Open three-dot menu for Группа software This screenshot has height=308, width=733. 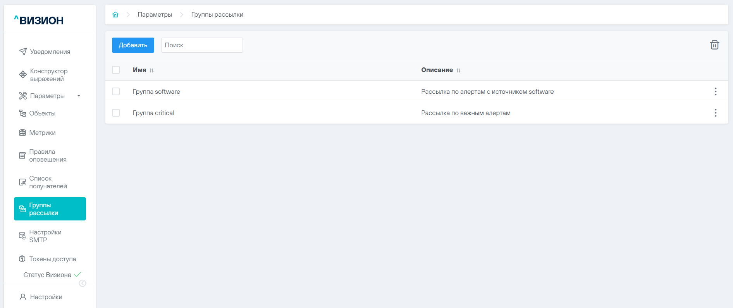(x=715, y=91)
